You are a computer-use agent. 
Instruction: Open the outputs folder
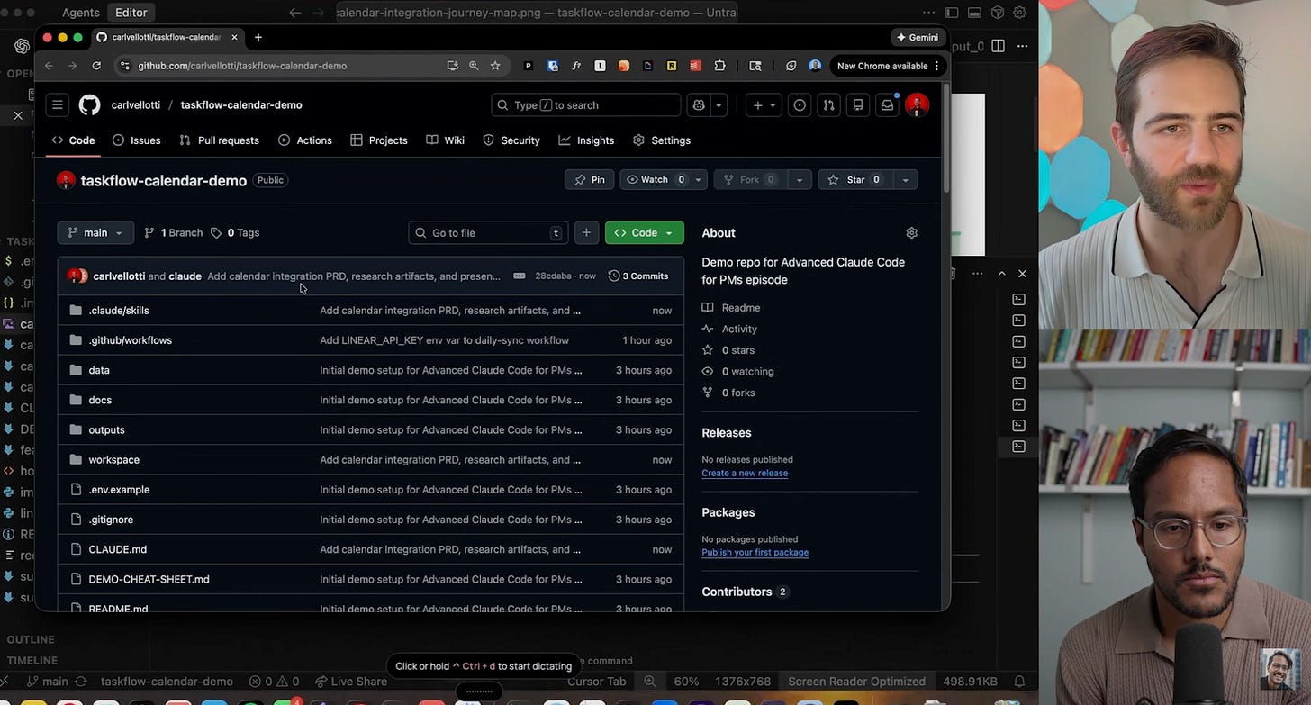pyautogui.click(x=106, y=429)
